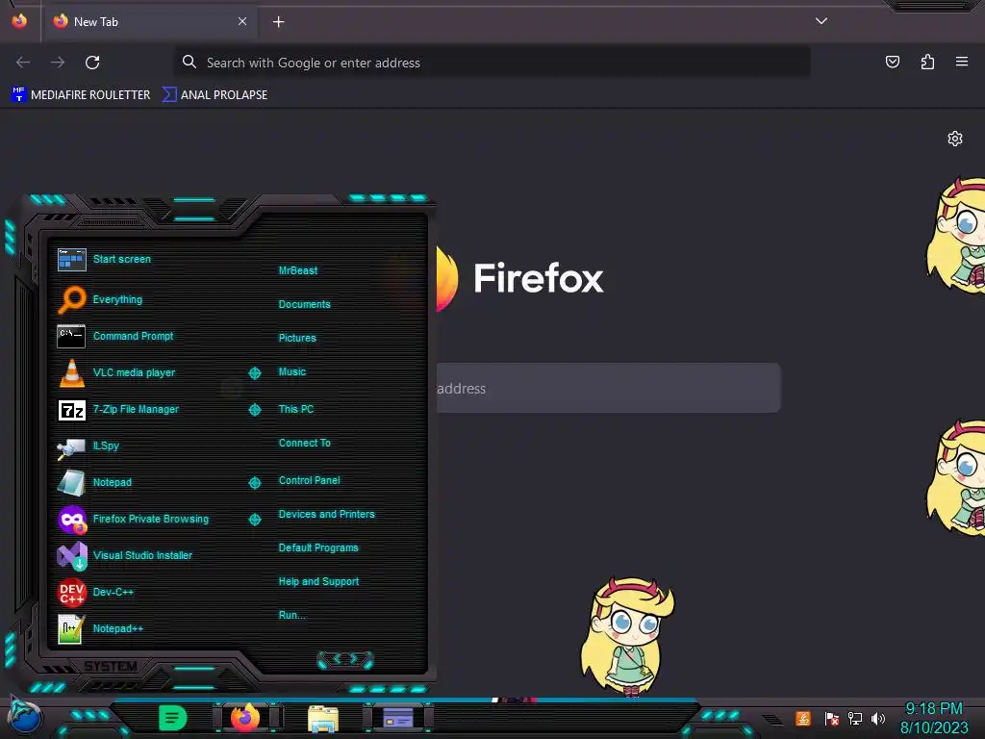The image size is (985, 739).
Task: Open Action Center flag tray icon
Action: pos(832,718)
